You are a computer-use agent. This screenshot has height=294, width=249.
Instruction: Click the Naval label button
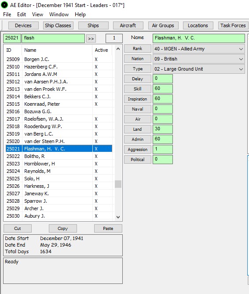pyautogui.click(x=138, y=109)
